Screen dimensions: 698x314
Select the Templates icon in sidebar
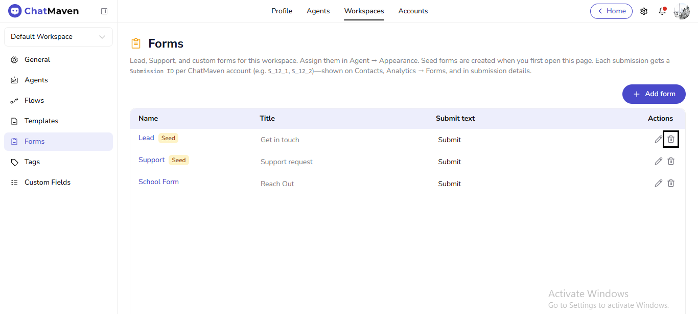[x=15, y=121]
